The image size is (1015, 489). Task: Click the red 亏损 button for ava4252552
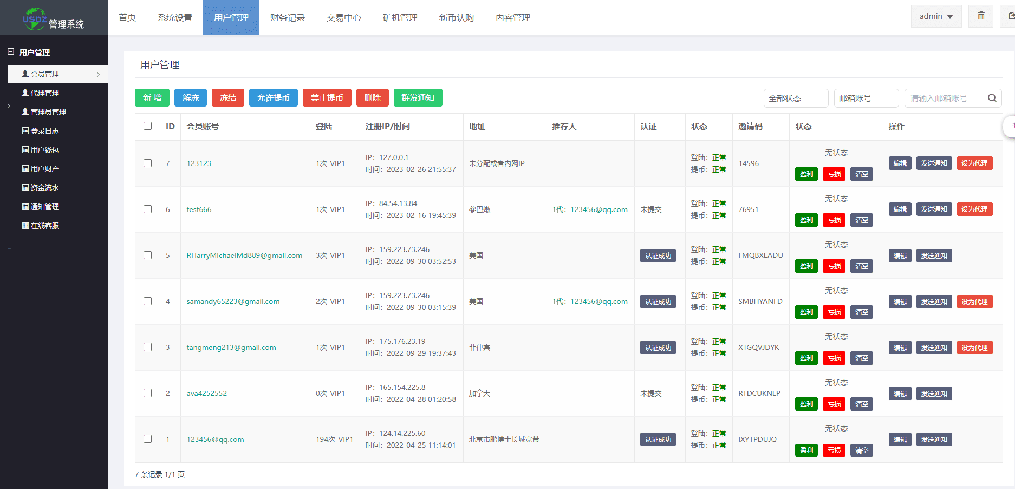pyautogui.click(x=834, y=404)
